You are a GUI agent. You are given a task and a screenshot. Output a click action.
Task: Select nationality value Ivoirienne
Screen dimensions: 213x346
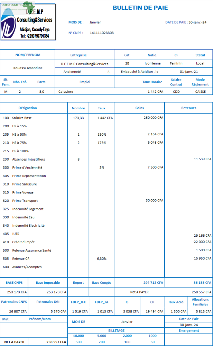point(152,63)
